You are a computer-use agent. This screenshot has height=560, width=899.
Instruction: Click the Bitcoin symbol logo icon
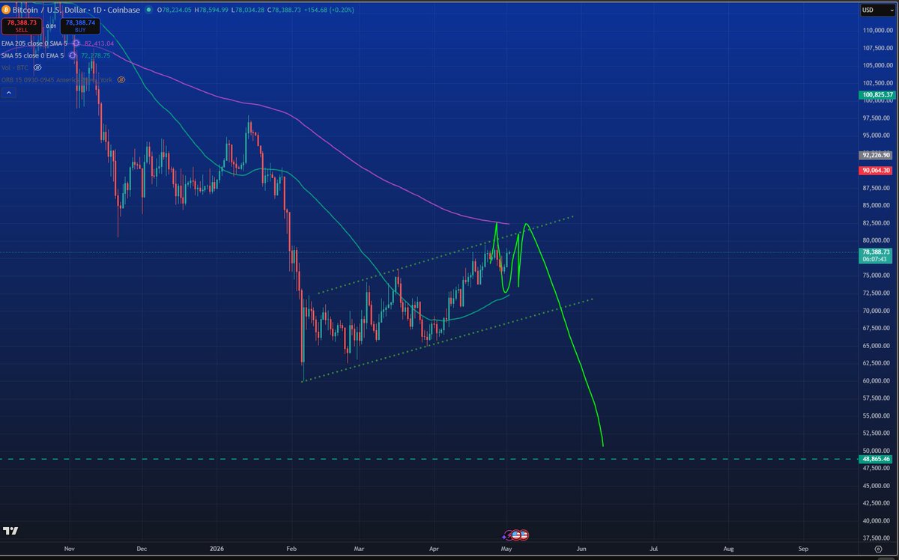coord(6,10)
